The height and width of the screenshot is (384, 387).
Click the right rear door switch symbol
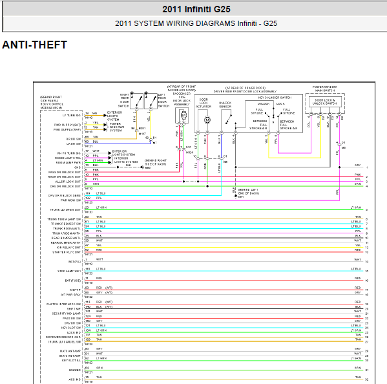(x=136, y=101)
